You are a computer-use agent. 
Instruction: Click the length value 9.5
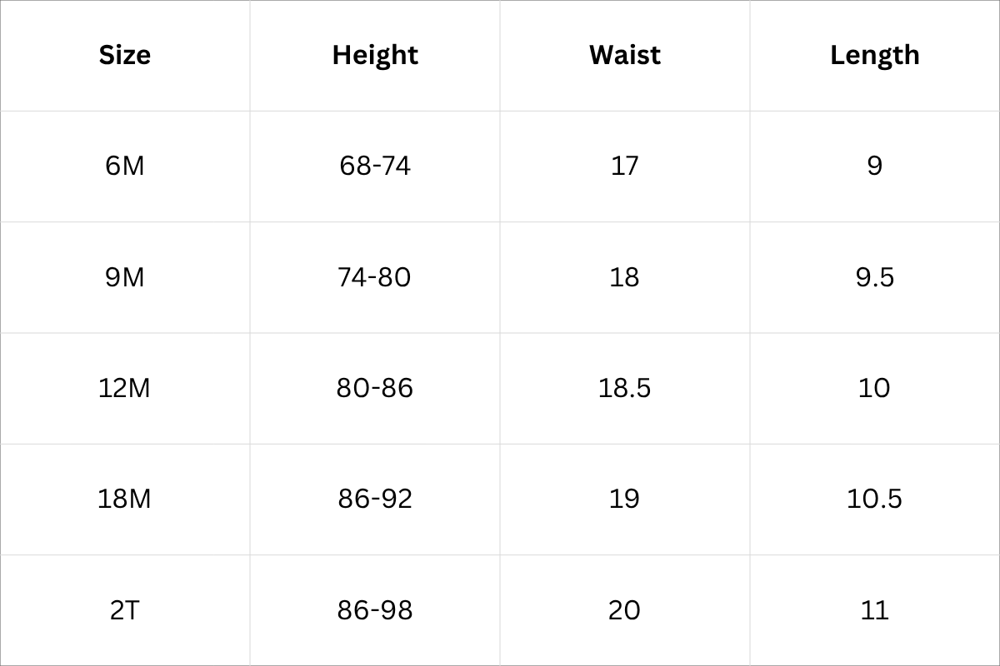pos(875,276)
